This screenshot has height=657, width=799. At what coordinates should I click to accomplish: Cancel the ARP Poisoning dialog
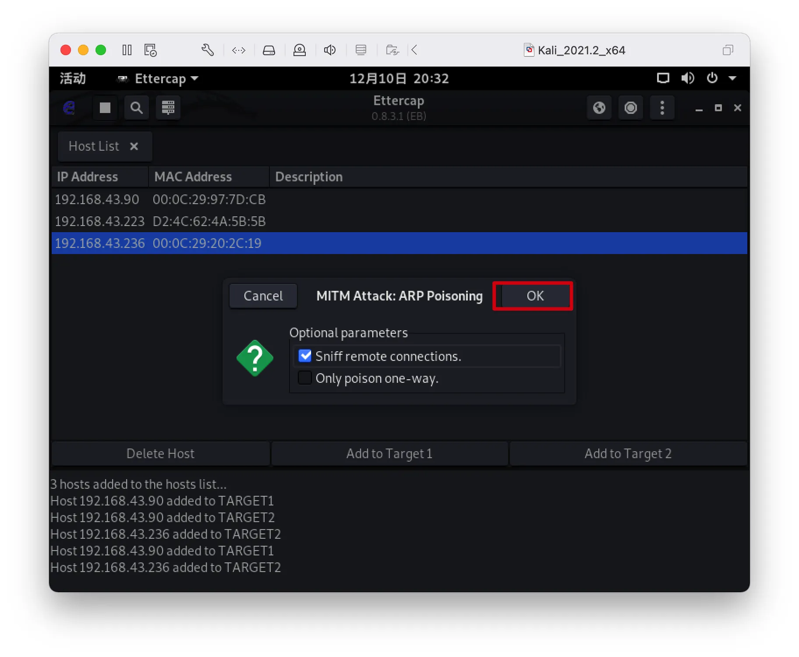pyautogui.click(x=263, y=296)
